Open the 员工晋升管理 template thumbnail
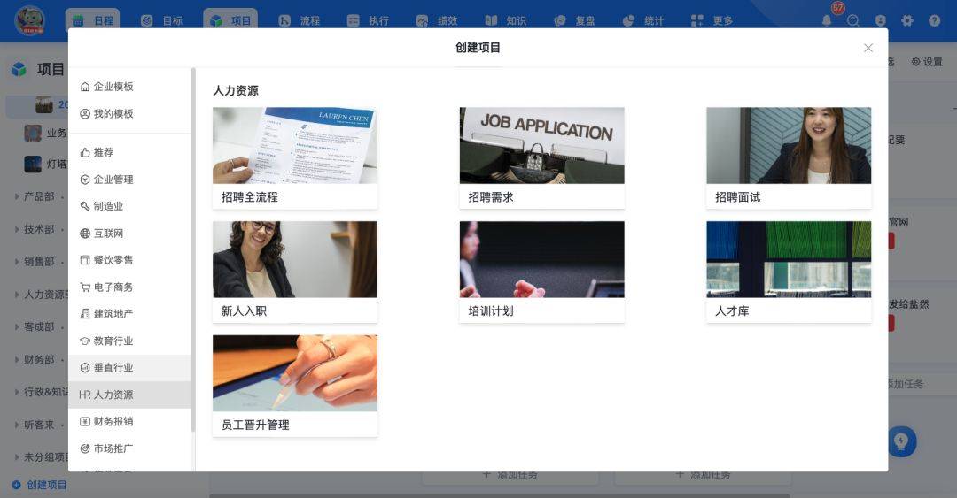Screen dimensions: 957x498 [295, 373]
